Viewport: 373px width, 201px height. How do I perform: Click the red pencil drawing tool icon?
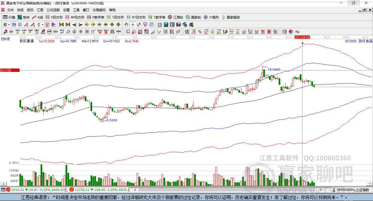5,32
